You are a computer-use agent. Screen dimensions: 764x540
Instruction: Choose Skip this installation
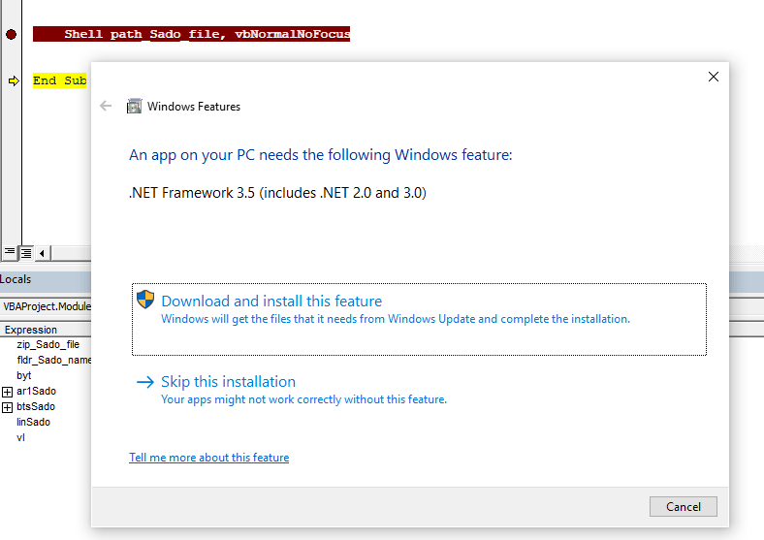tap(228, 382)
